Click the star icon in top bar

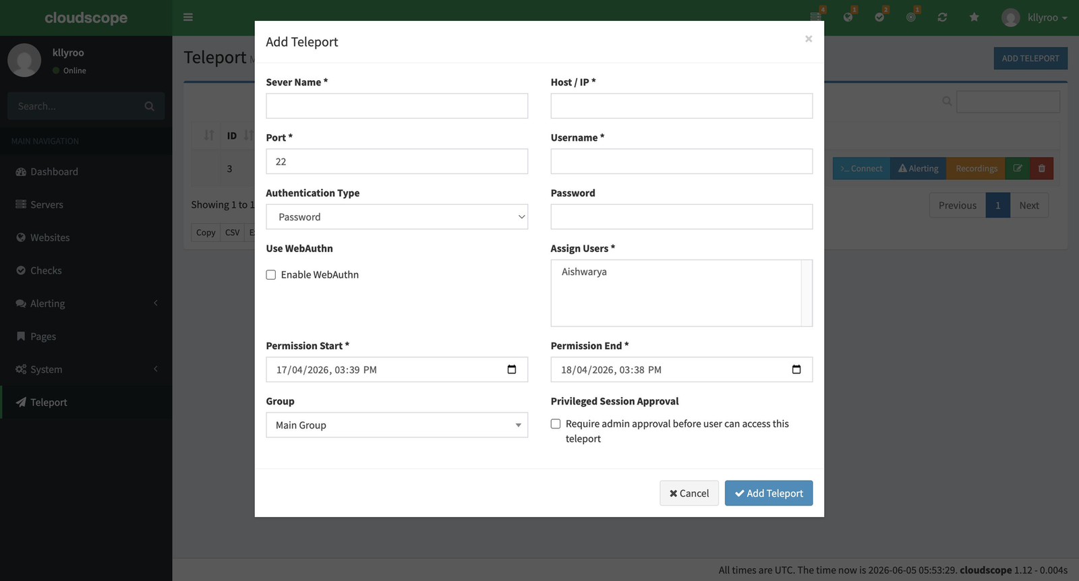974,17
